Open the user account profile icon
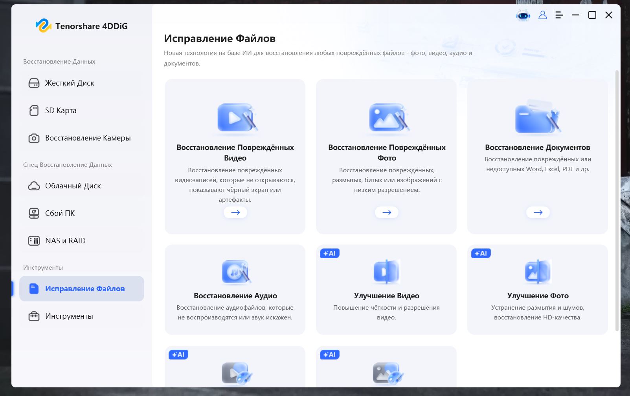This screenshot has width=630, height=396. tap(543, 15)
